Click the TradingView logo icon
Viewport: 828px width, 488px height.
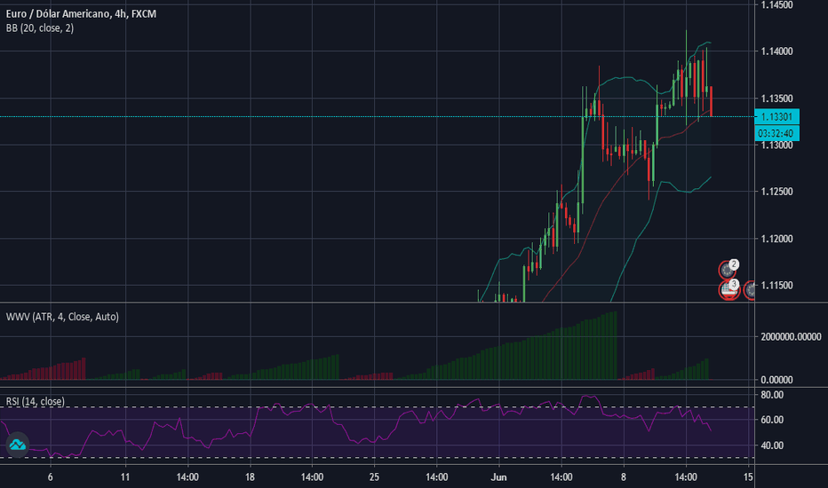[17, 445]
